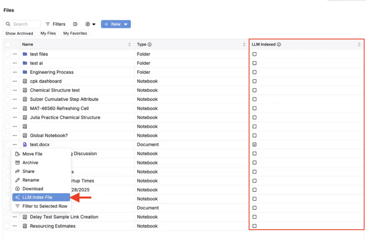366x239 pixels.
Task: Click the test.docx document icon
Action: [25, 144]
